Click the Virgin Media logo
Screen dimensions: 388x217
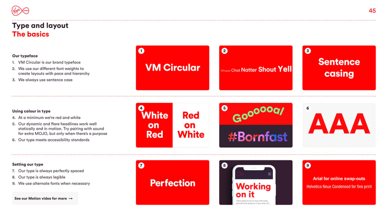coord(20,11)
